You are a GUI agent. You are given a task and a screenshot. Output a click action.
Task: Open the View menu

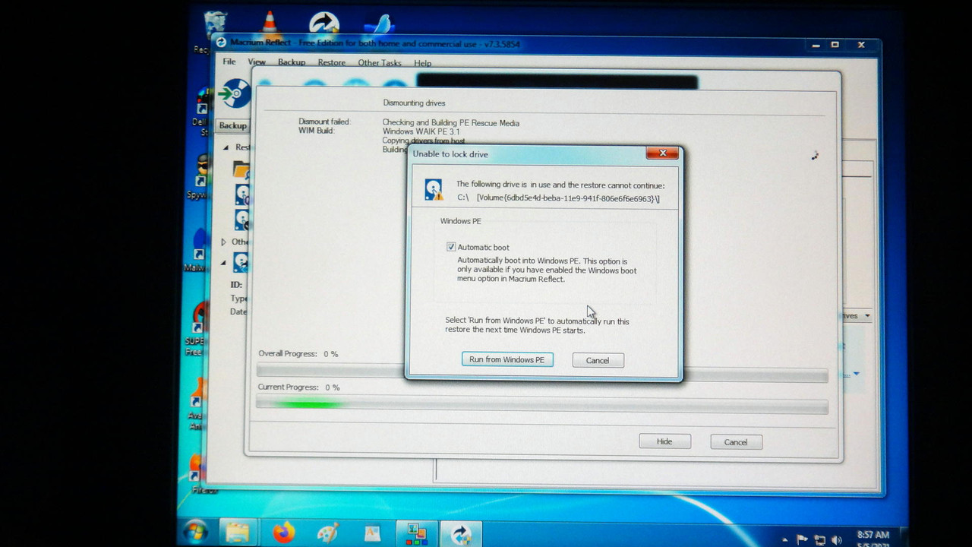point(257,62)
